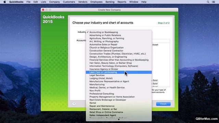Screen dimensions: 219x123
Task: Open the Edit menu
Action: coord(36,2)
